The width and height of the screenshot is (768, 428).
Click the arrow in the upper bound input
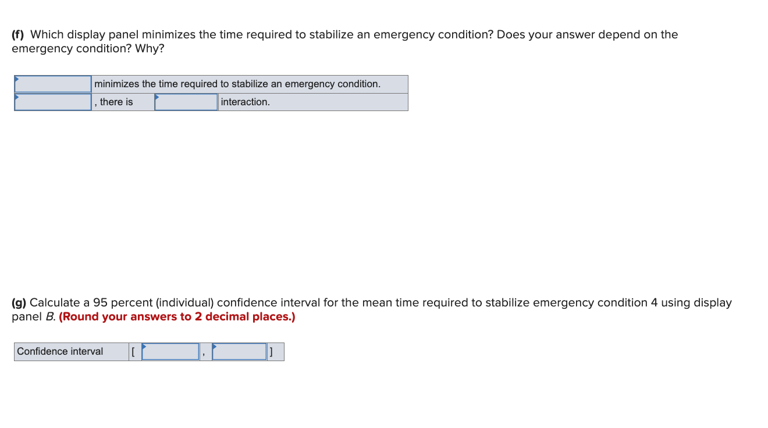coord(214,347)
